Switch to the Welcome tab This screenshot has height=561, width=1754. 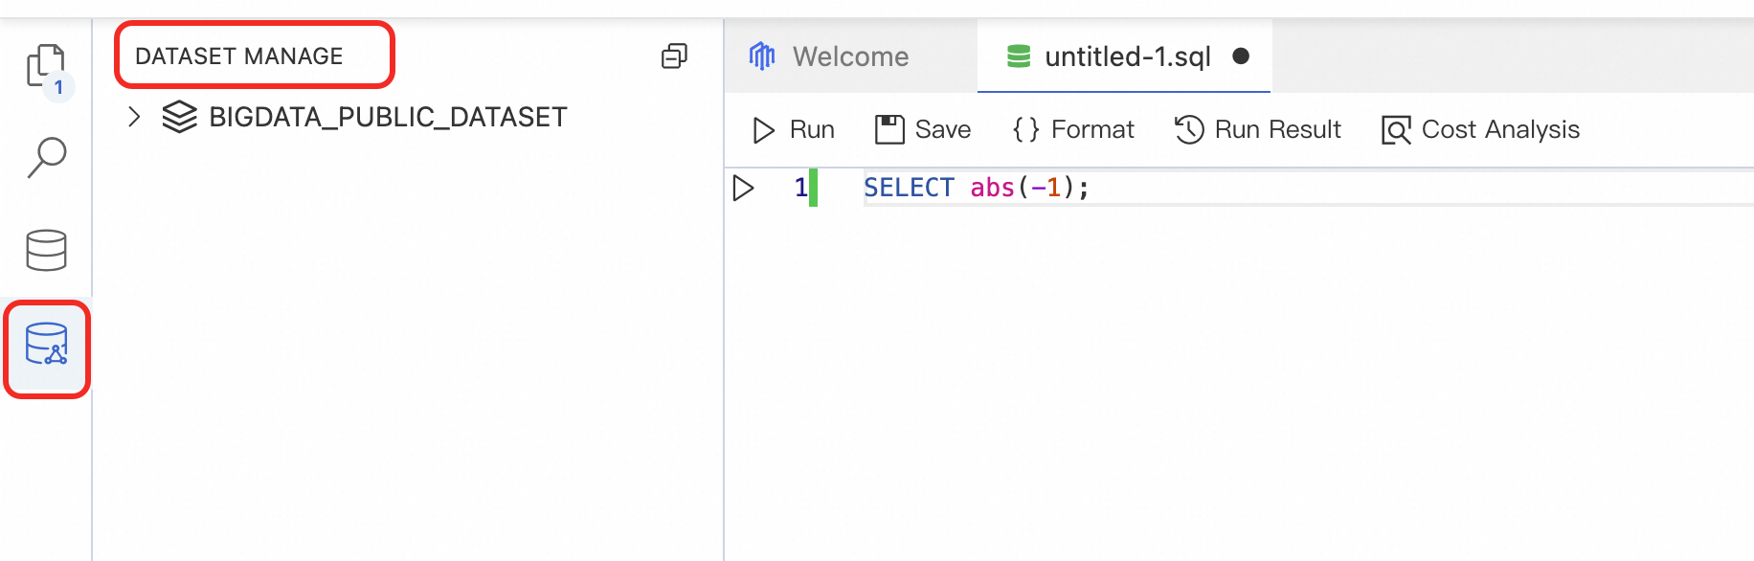tap(850, 56)
